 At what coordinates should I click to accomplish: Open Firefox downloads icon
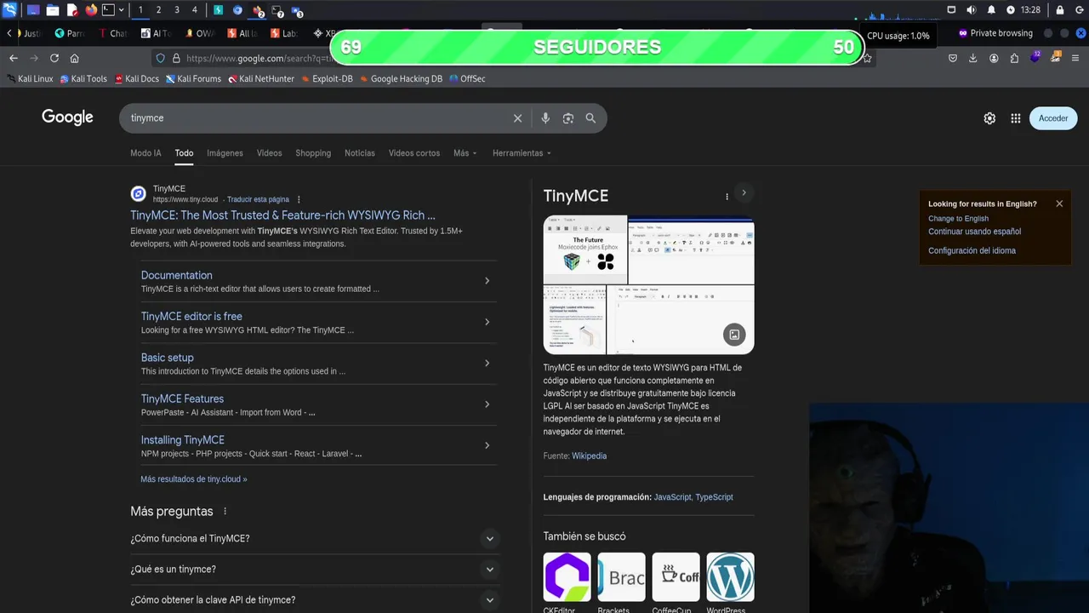[973, 58]
